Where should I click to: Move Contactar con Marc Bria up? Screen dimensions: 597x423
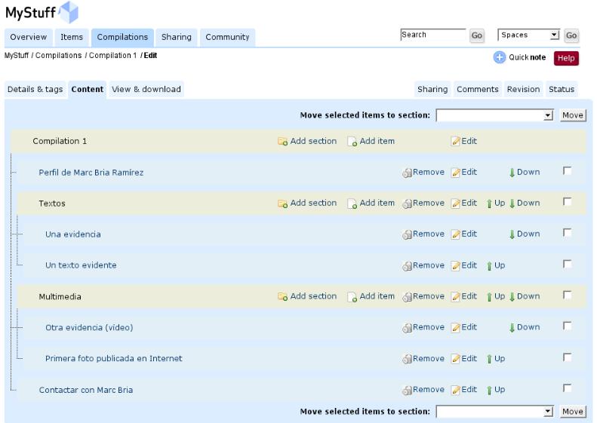[490, 390]
